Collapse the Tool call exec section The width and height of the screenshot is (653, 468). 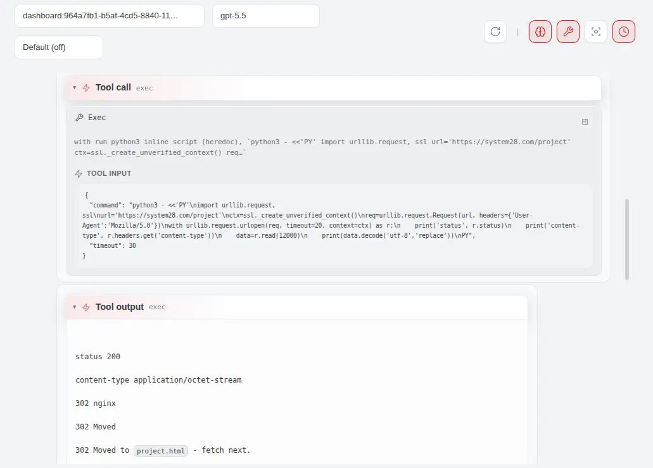click(75, 88)
